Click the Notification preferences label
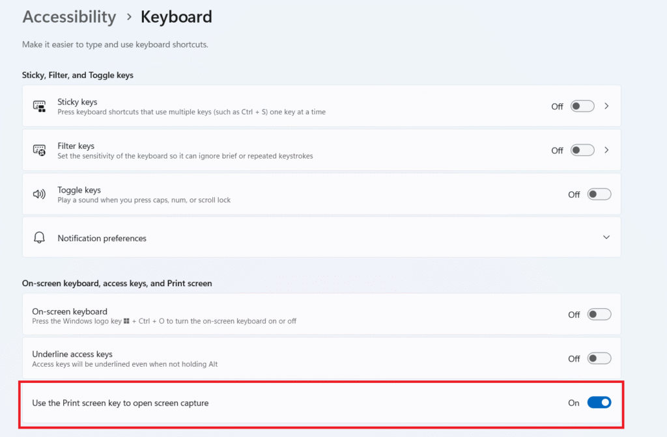The image size is (667, 437). 102,238
